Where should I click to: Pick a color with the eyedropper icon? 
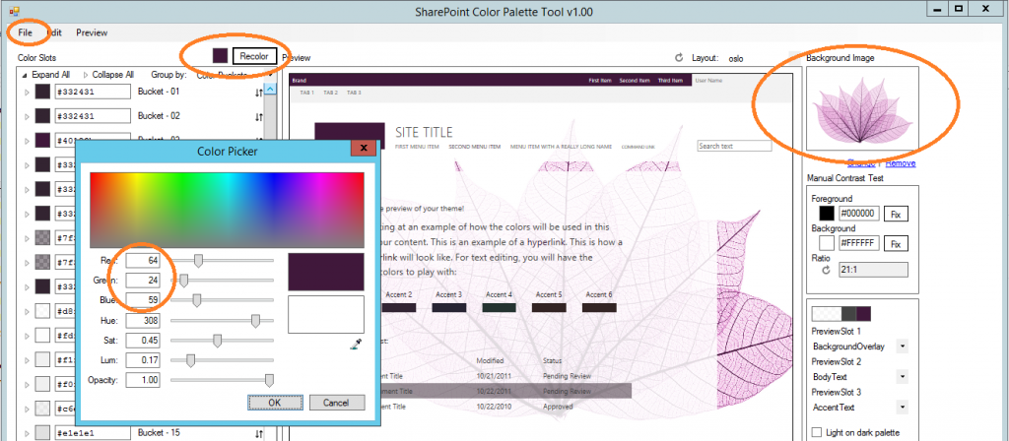(355, 345)
